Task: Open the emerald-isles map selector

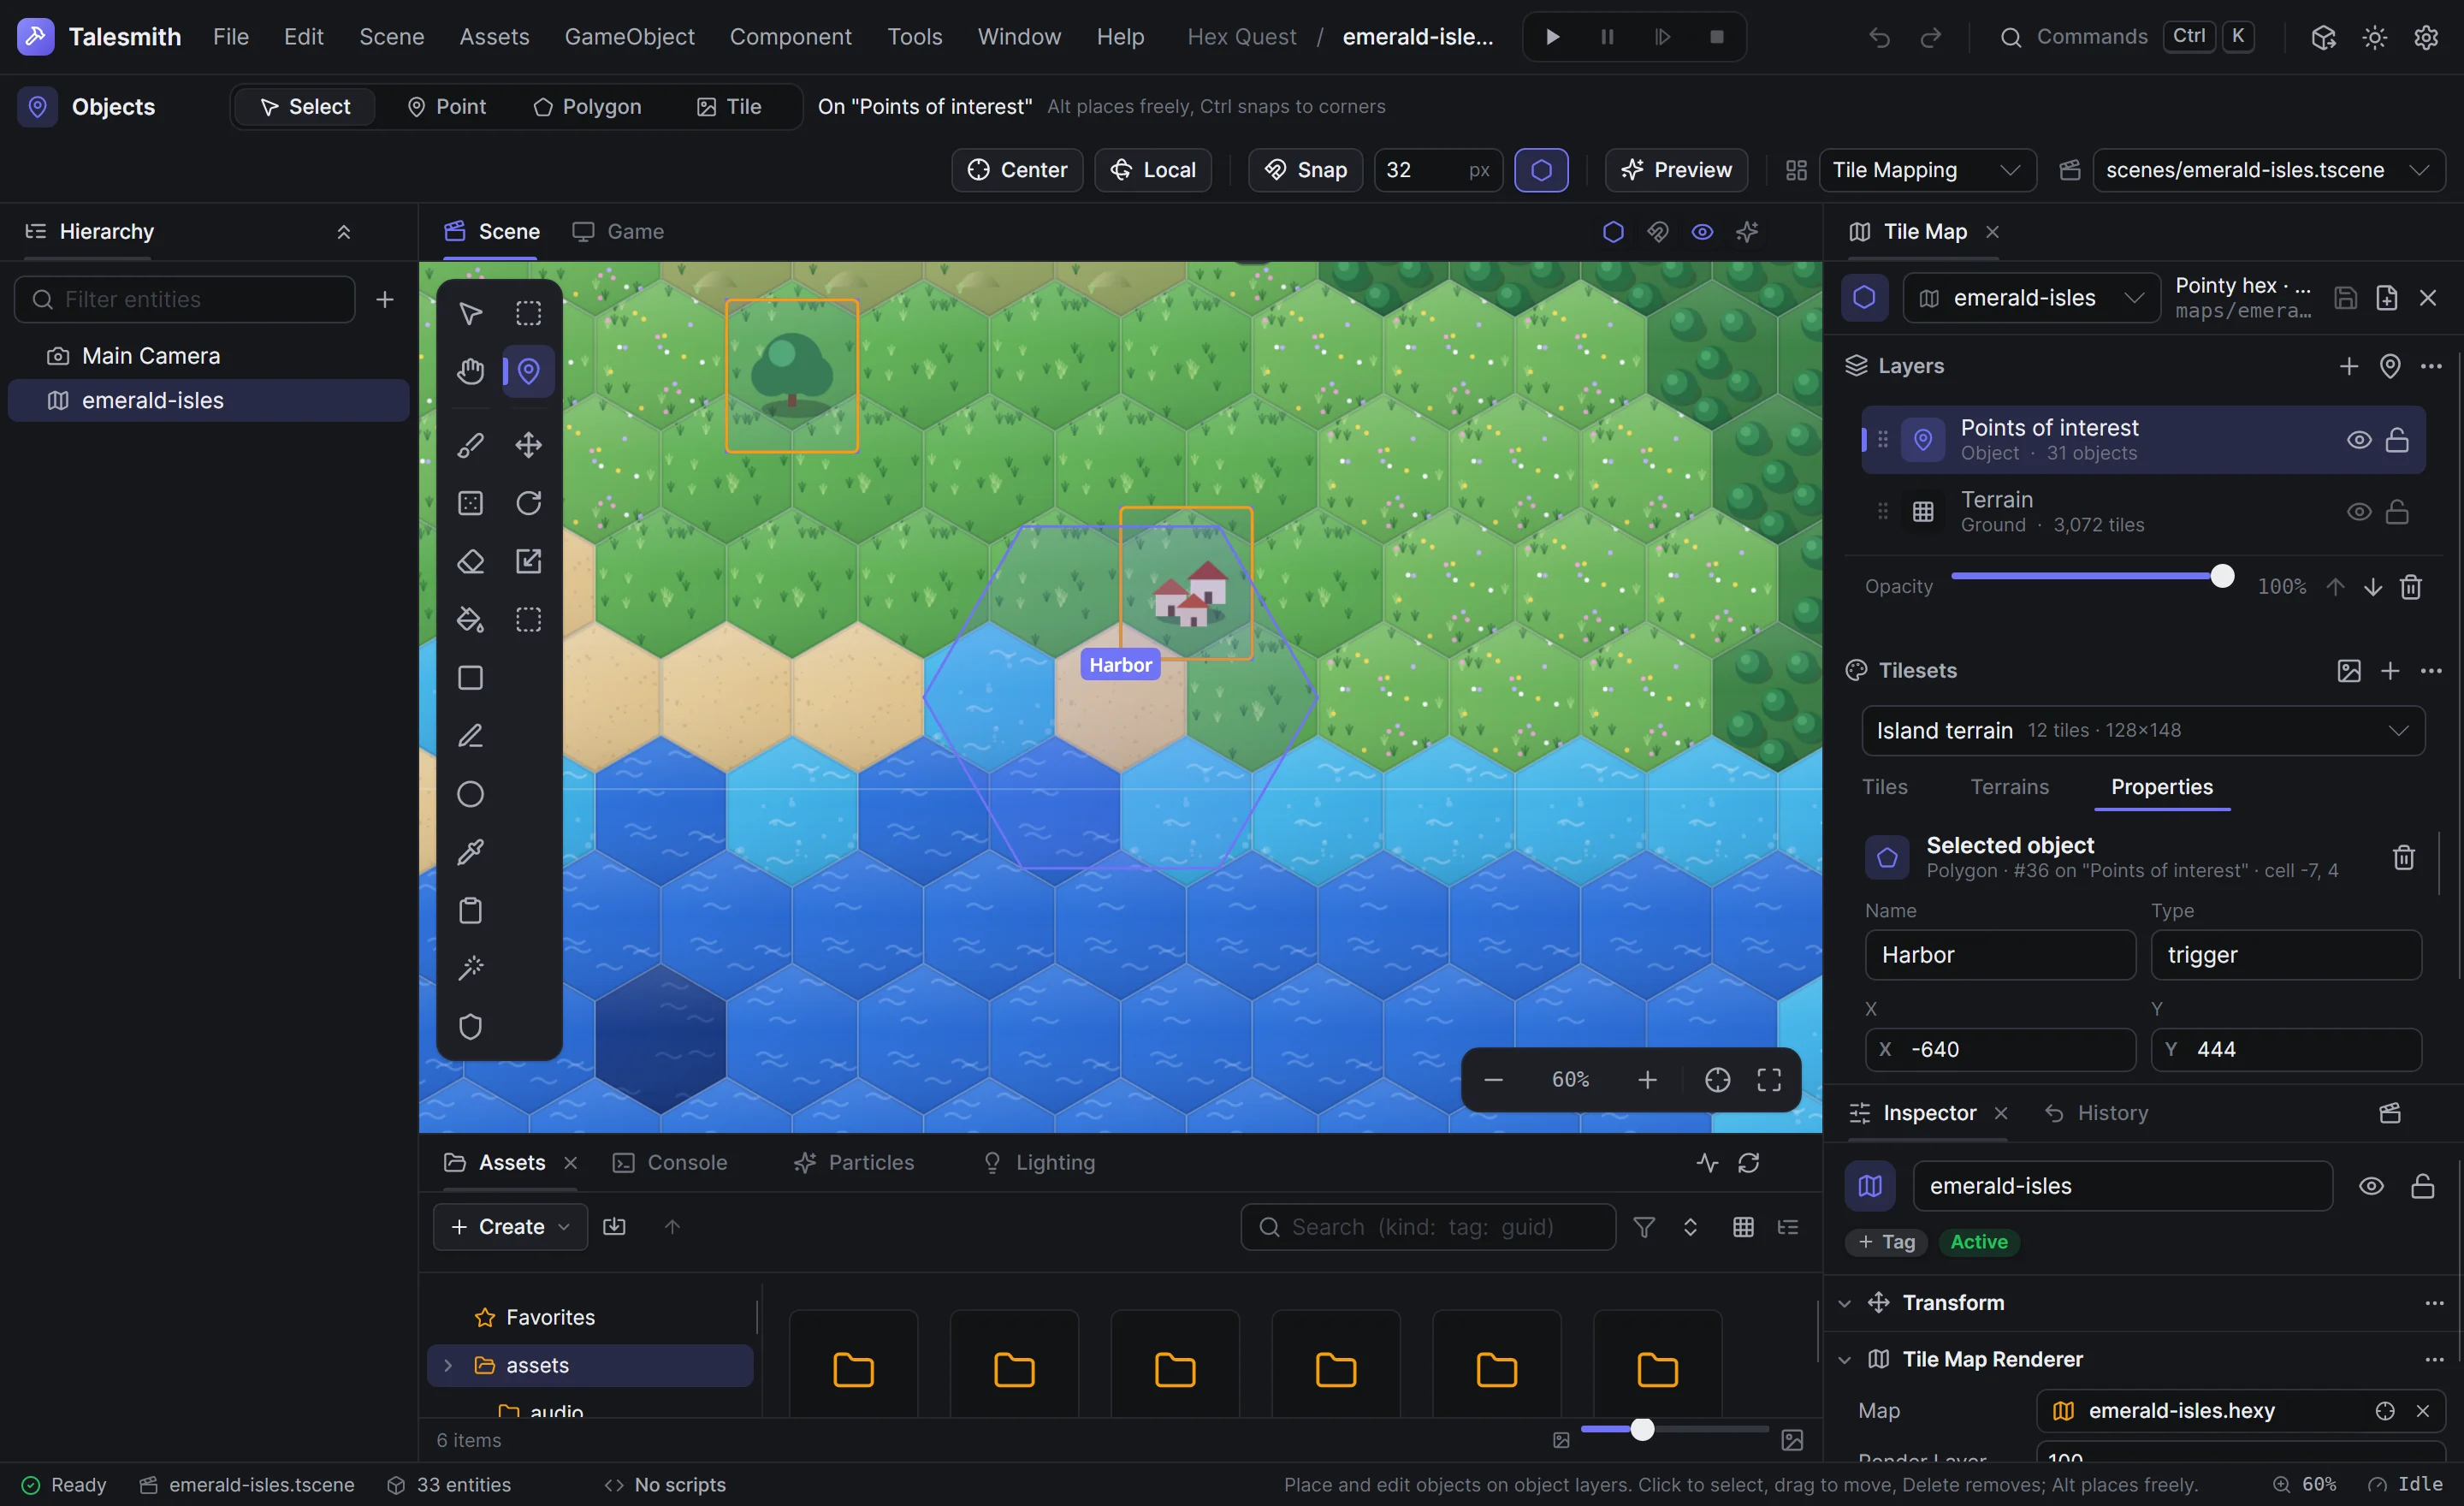Action: tap(2031, 298)
